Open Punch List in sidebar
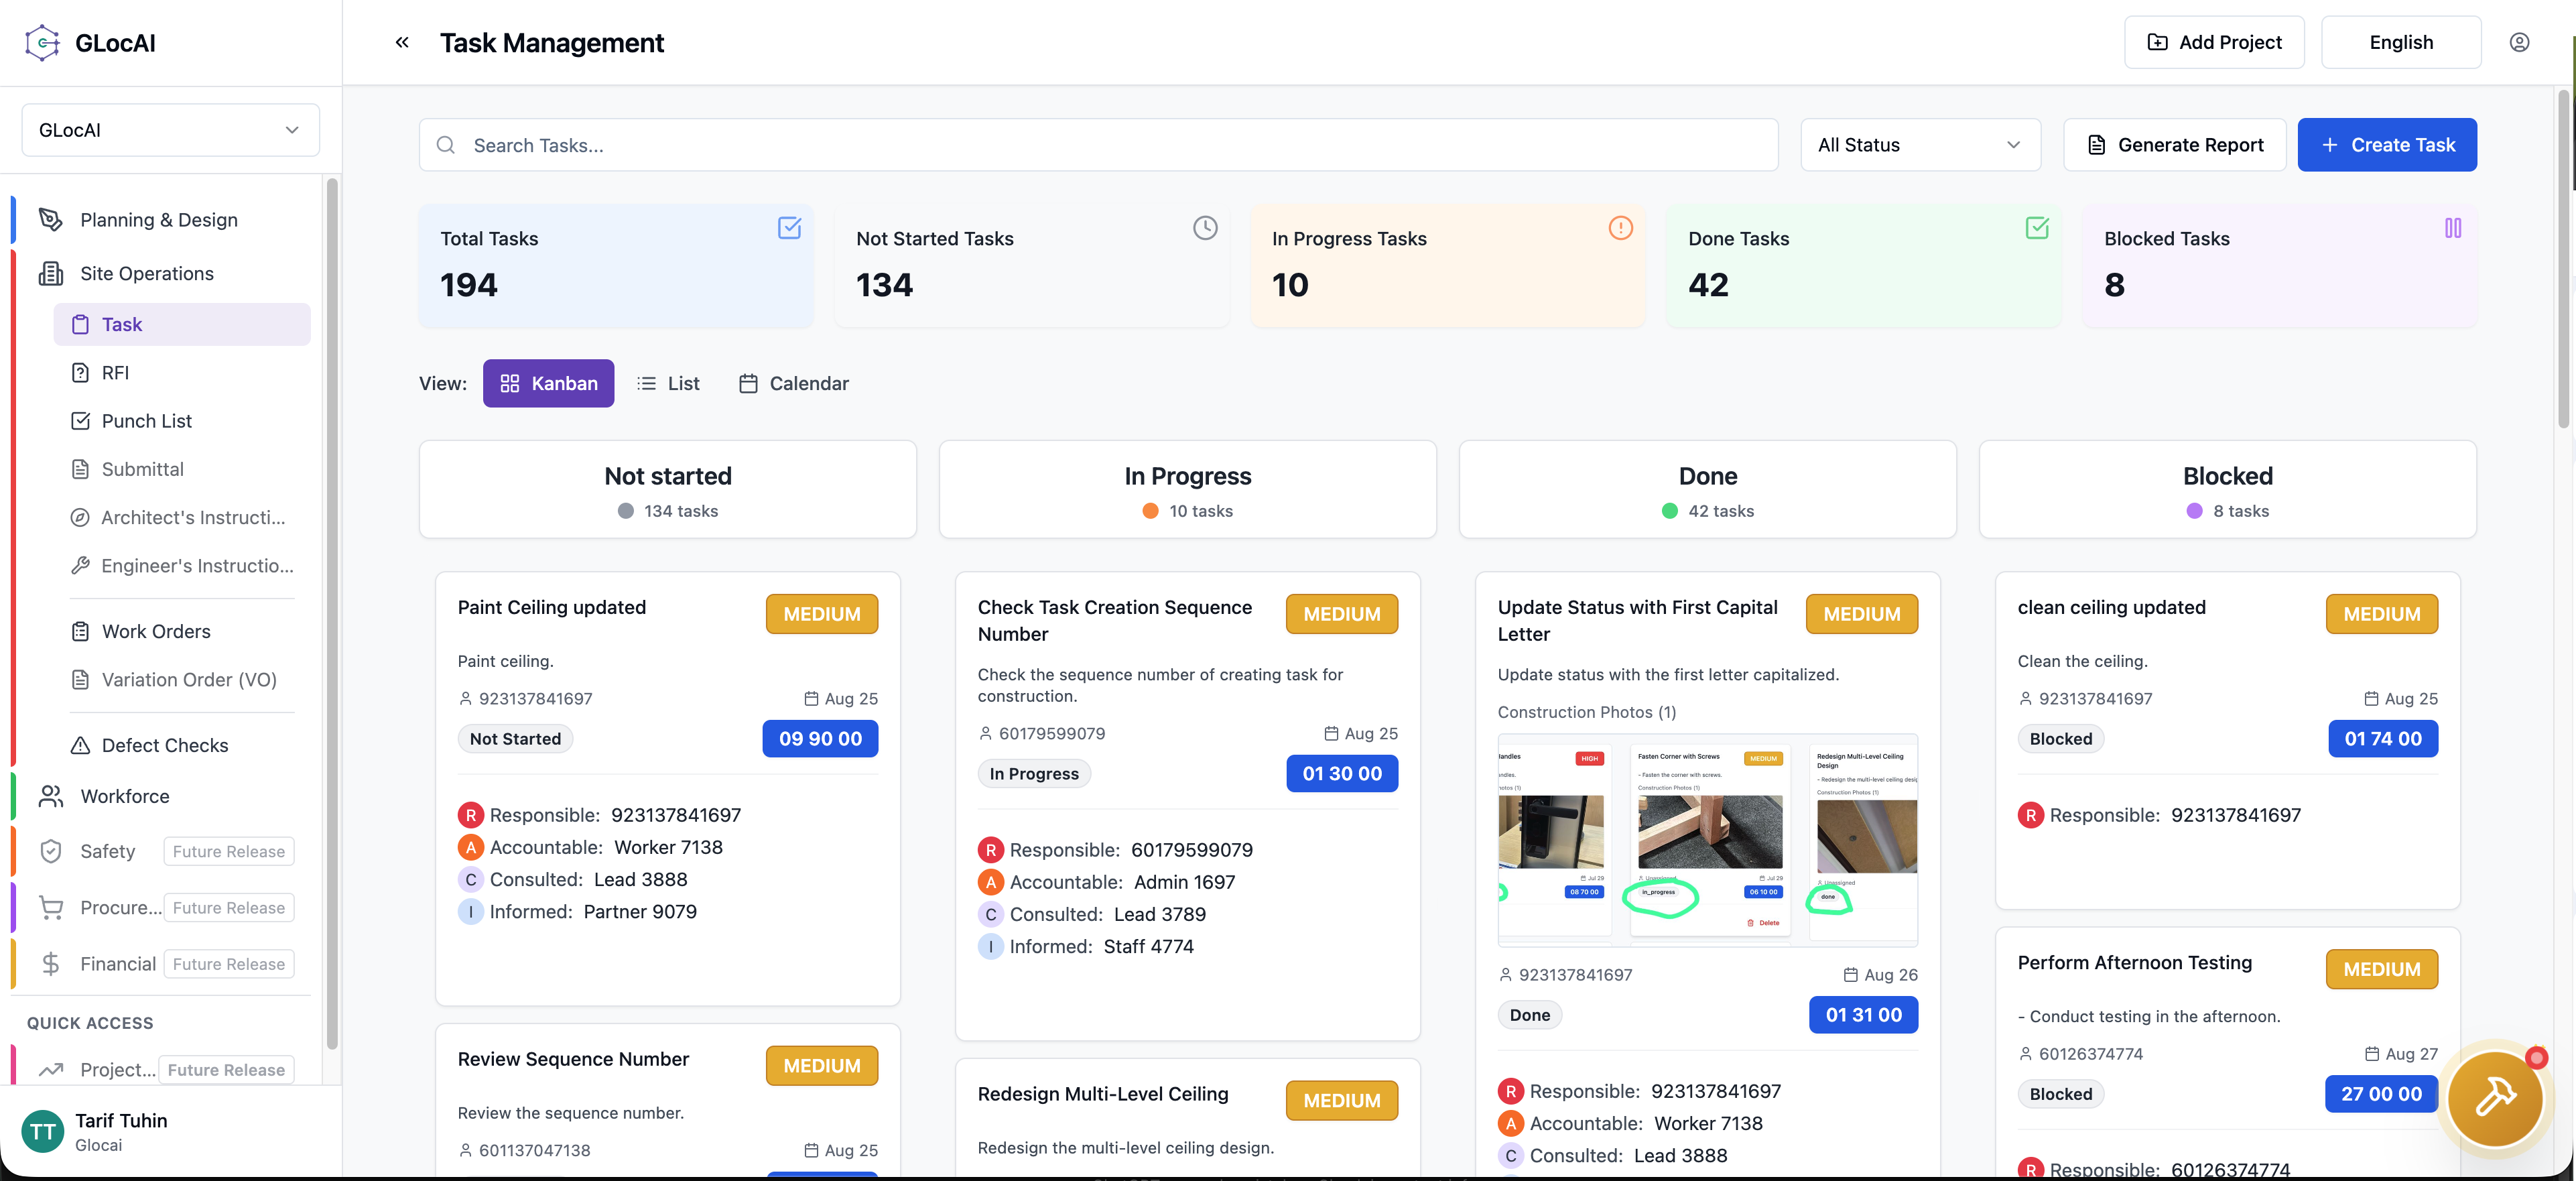The width and height of the screenshot is (2576, 1181). [x=146, y=421]
